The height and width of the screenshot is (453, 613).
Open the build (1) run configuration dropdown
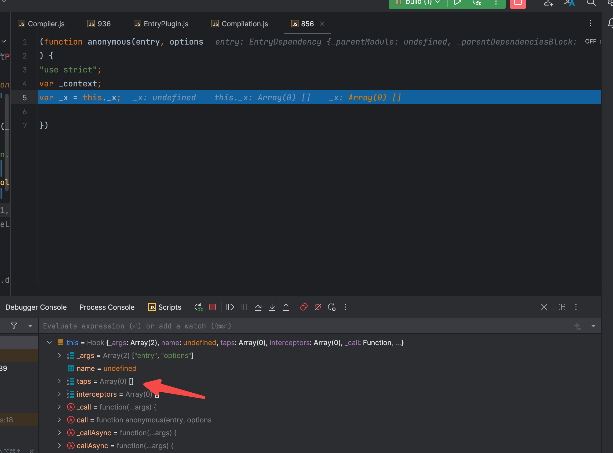point(422,2)
